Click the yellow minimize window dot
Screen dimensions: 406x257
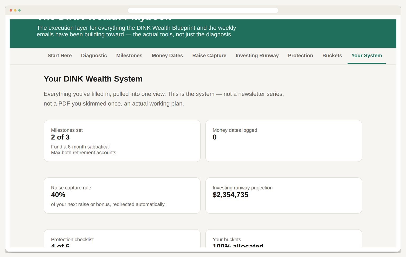pyautogui.click(x=15, y=10)
